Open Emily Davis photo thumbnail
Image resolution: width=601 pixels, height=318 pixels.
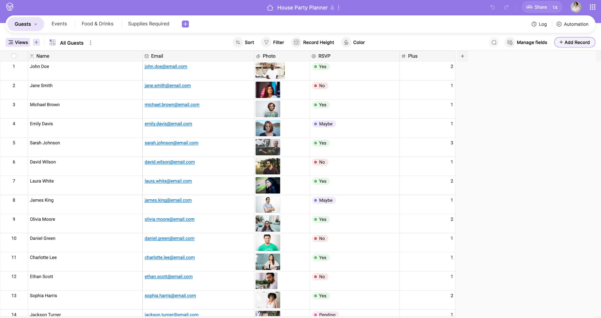pyautogui.click(x=268, y=128)
